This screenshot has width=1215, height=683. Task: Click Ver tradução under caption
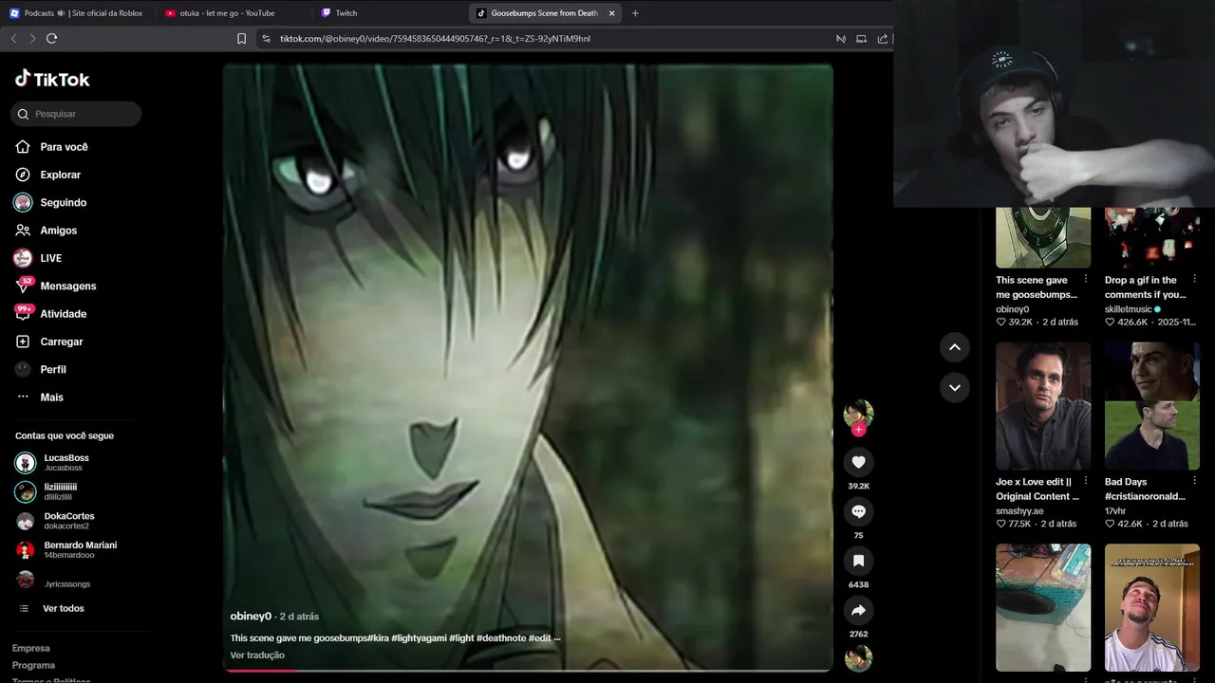click(x=257, y=655)
